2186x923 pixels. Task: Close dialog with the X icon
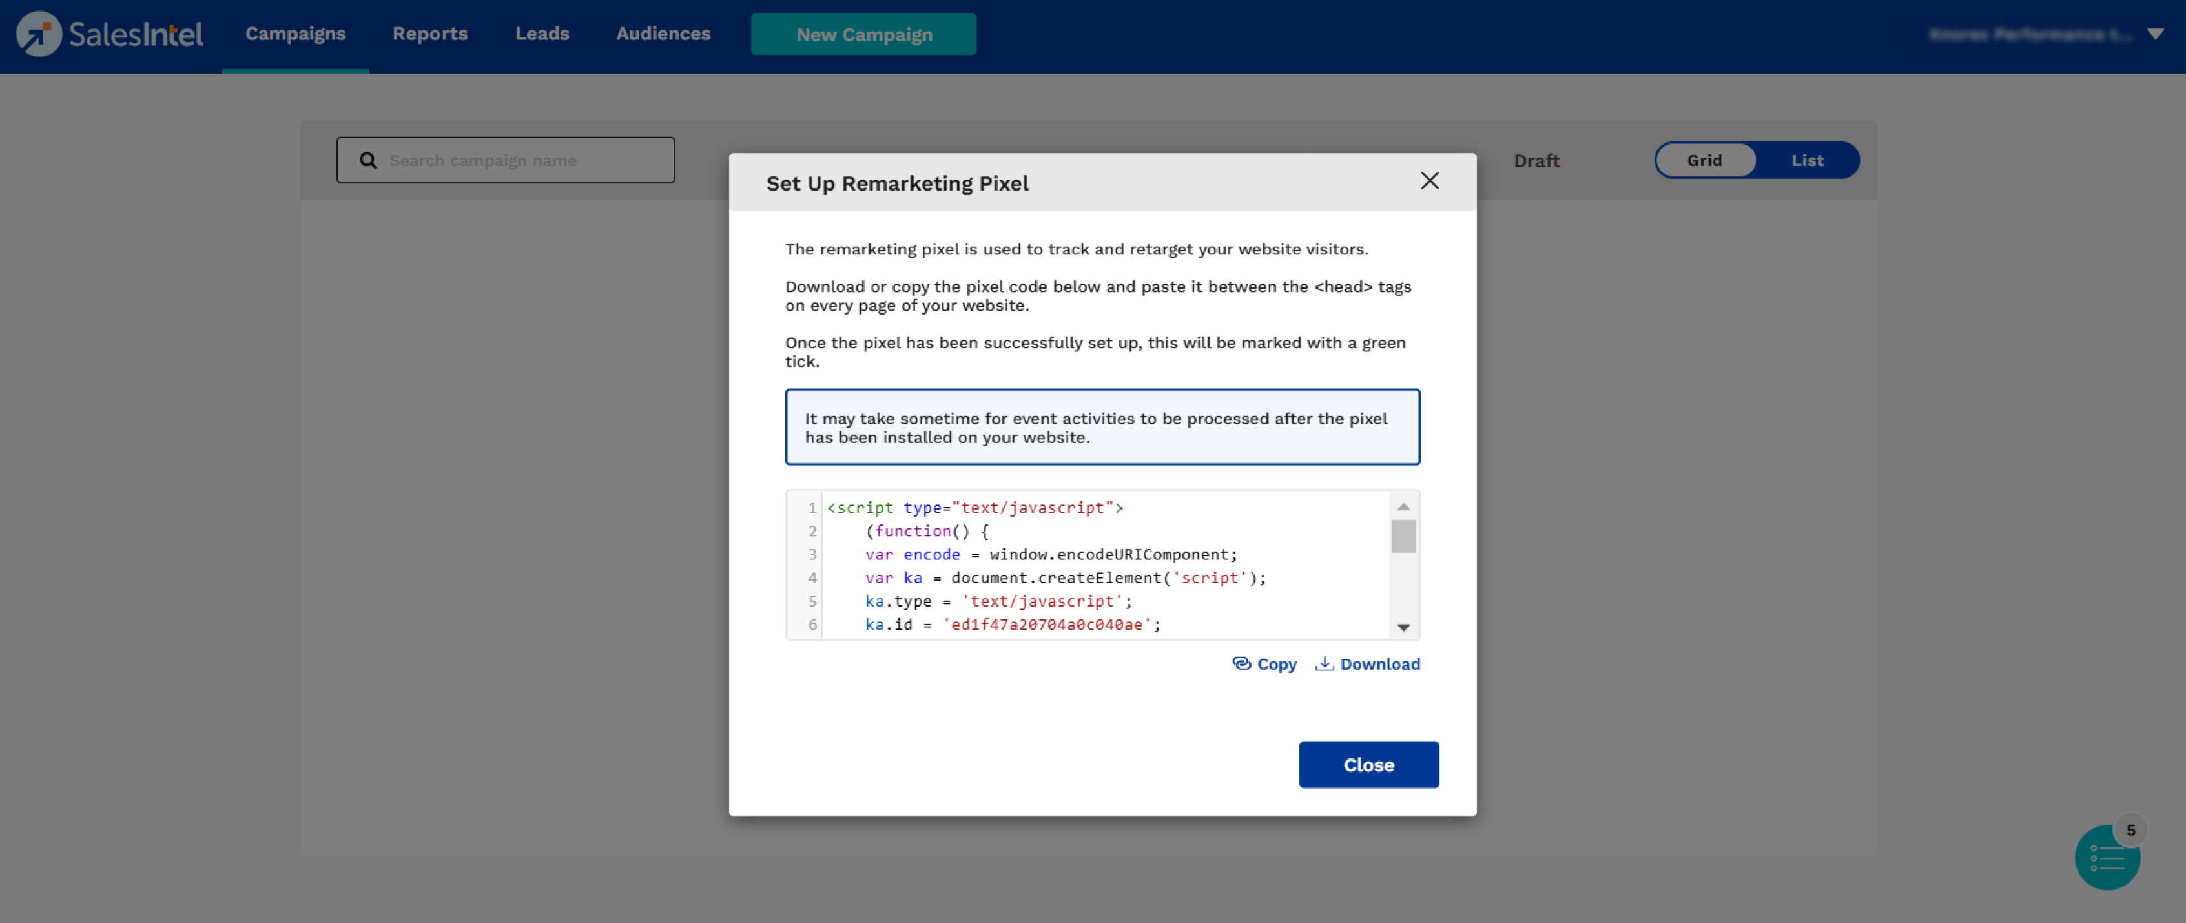point(1429,181)
